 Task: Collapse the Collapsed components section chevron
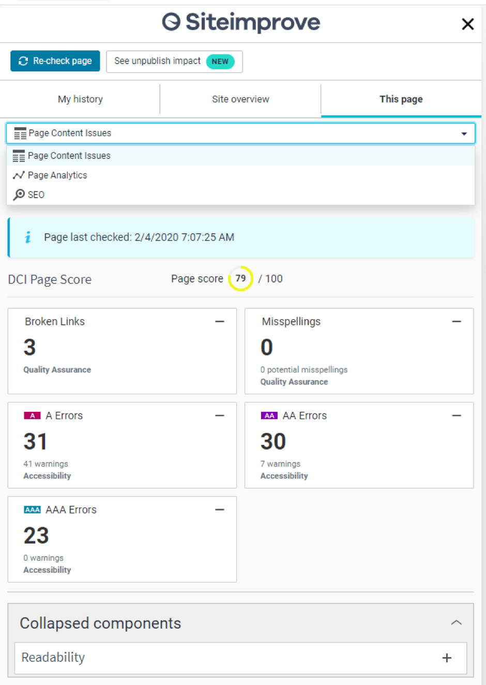click(x=456, y=622)
